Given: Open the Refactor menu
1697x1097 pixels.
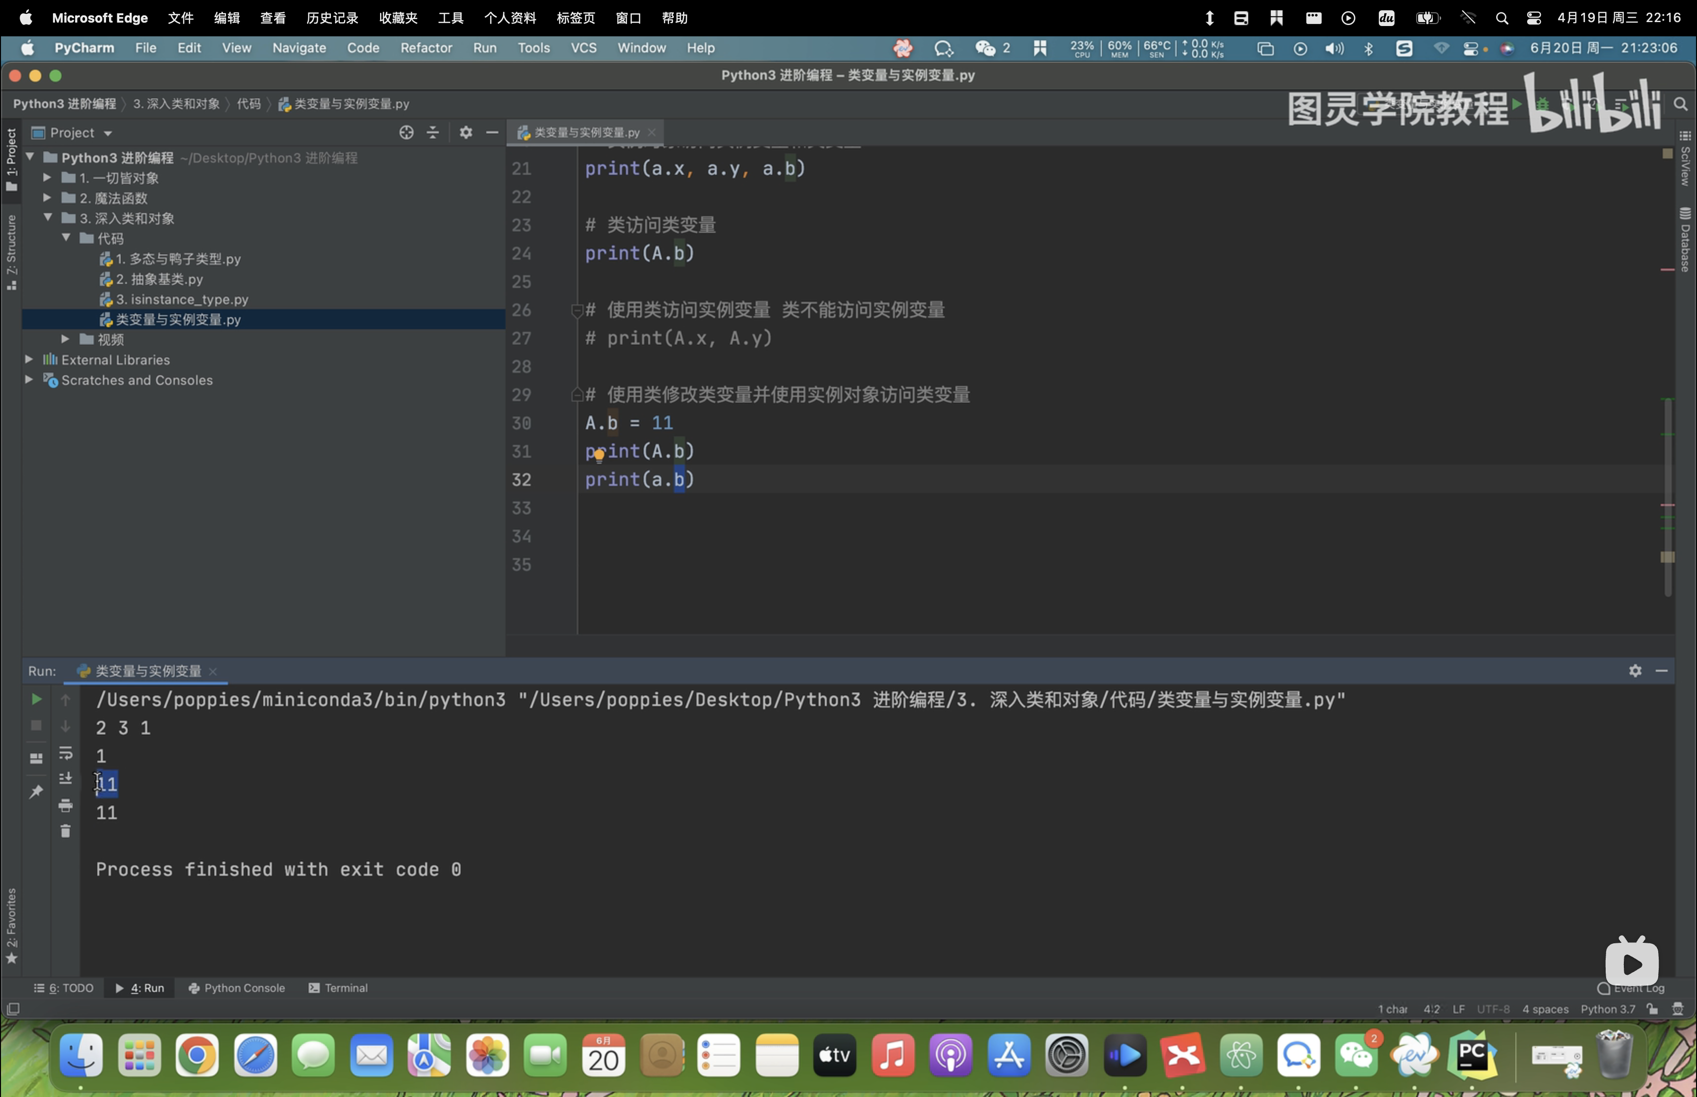Looking at the screenshot, I should (426, 48).
